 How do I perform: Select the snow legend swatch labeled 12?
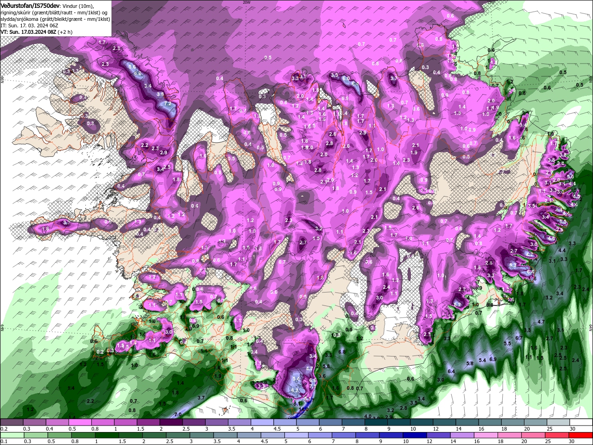[443, 422]
